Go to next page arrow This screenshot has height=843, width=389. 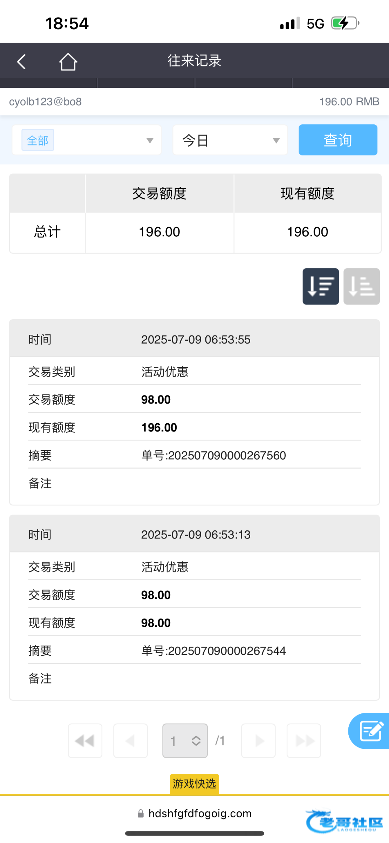click(x=258, y=741)
